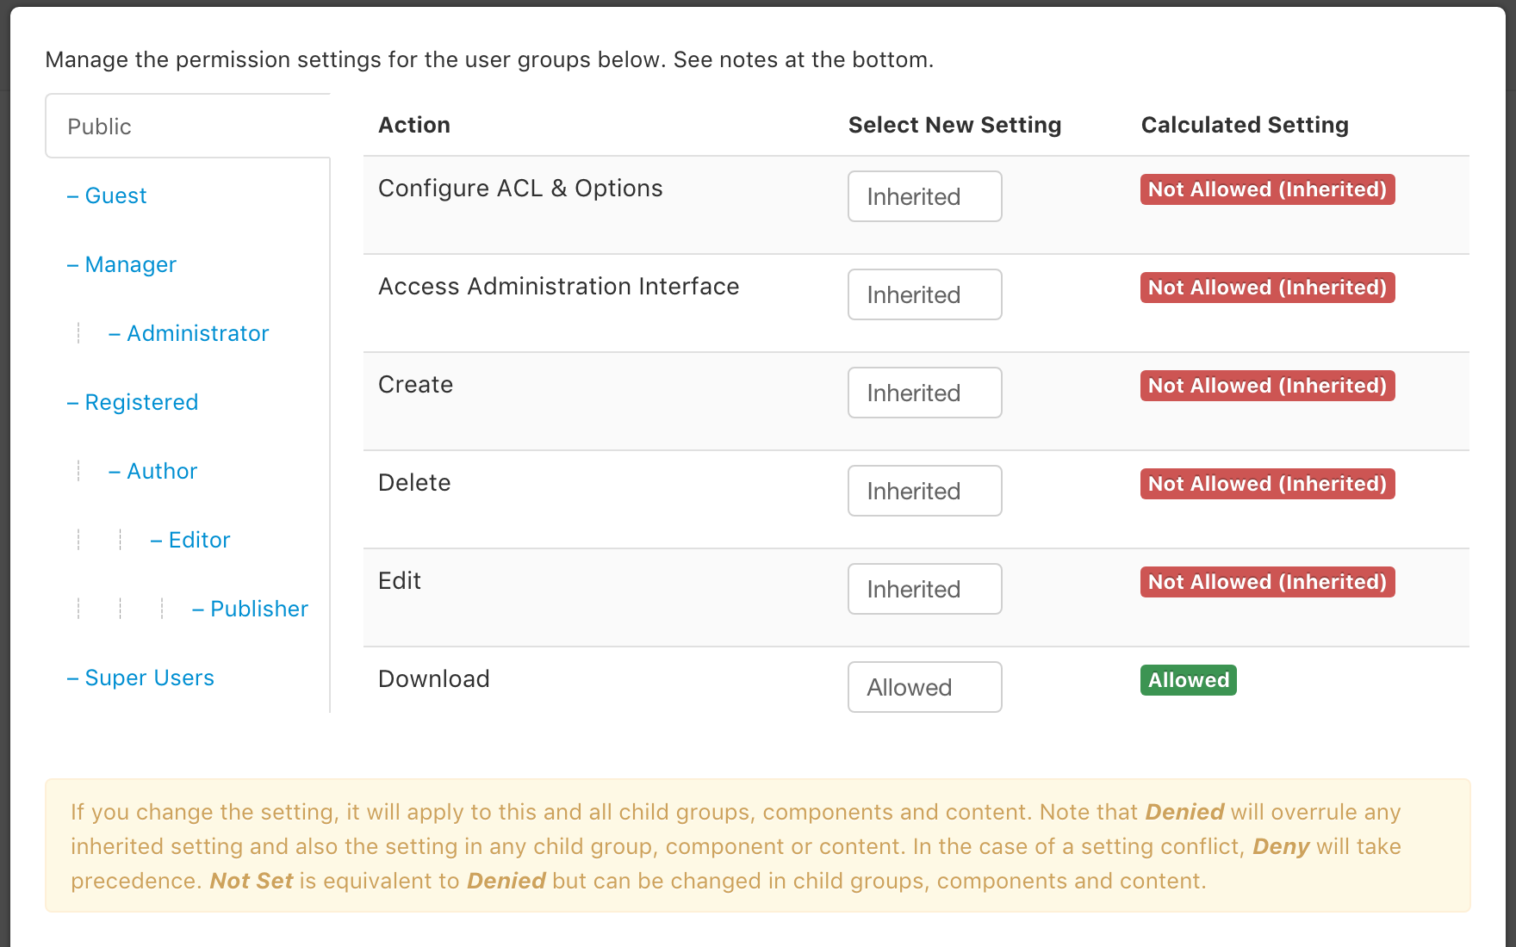Select the Editor group
This screenshot has height=947, width=1516.
(x=199, y=540)
